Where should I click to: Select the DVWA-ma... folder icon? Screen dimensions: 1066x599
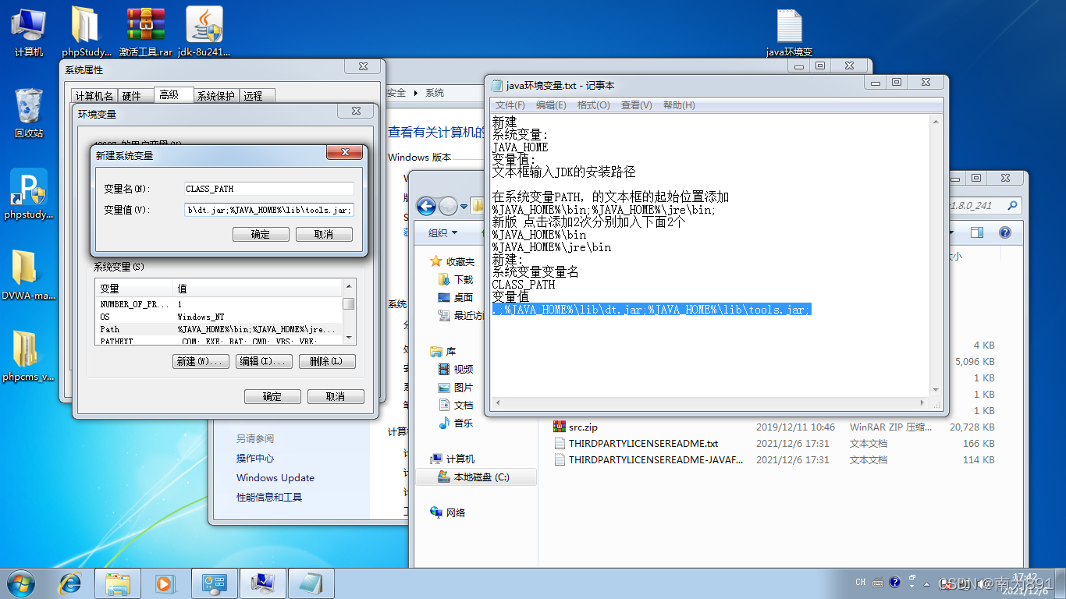tap(28, 275)
